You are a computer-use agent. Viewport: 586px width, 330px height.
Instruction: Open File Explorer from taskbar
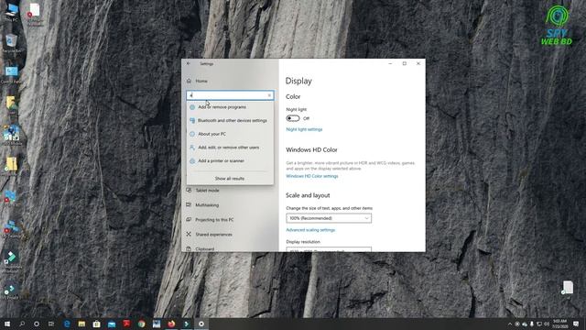81,324
